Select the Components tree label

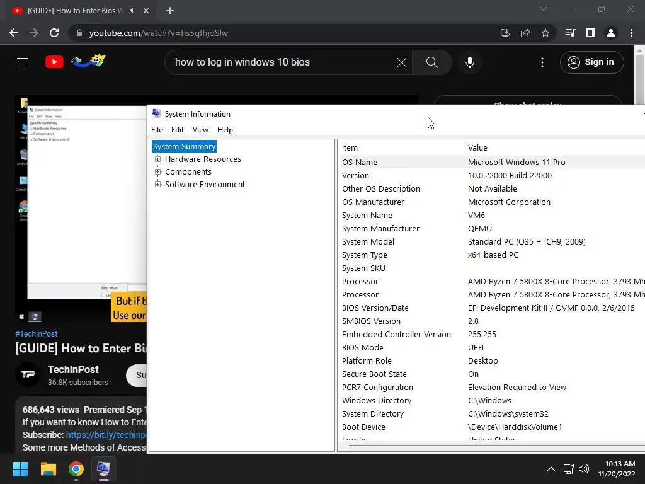click(x=188, y=172)
